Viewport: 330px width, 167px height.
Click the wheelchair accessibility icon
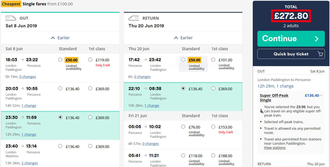pyautogui.click(x=262, y=111)
